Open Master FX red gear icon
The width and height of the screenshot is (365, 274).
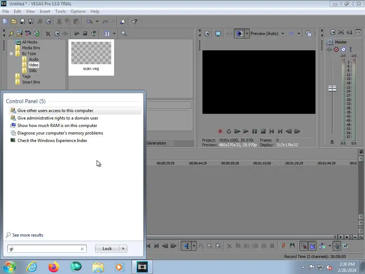336,49
